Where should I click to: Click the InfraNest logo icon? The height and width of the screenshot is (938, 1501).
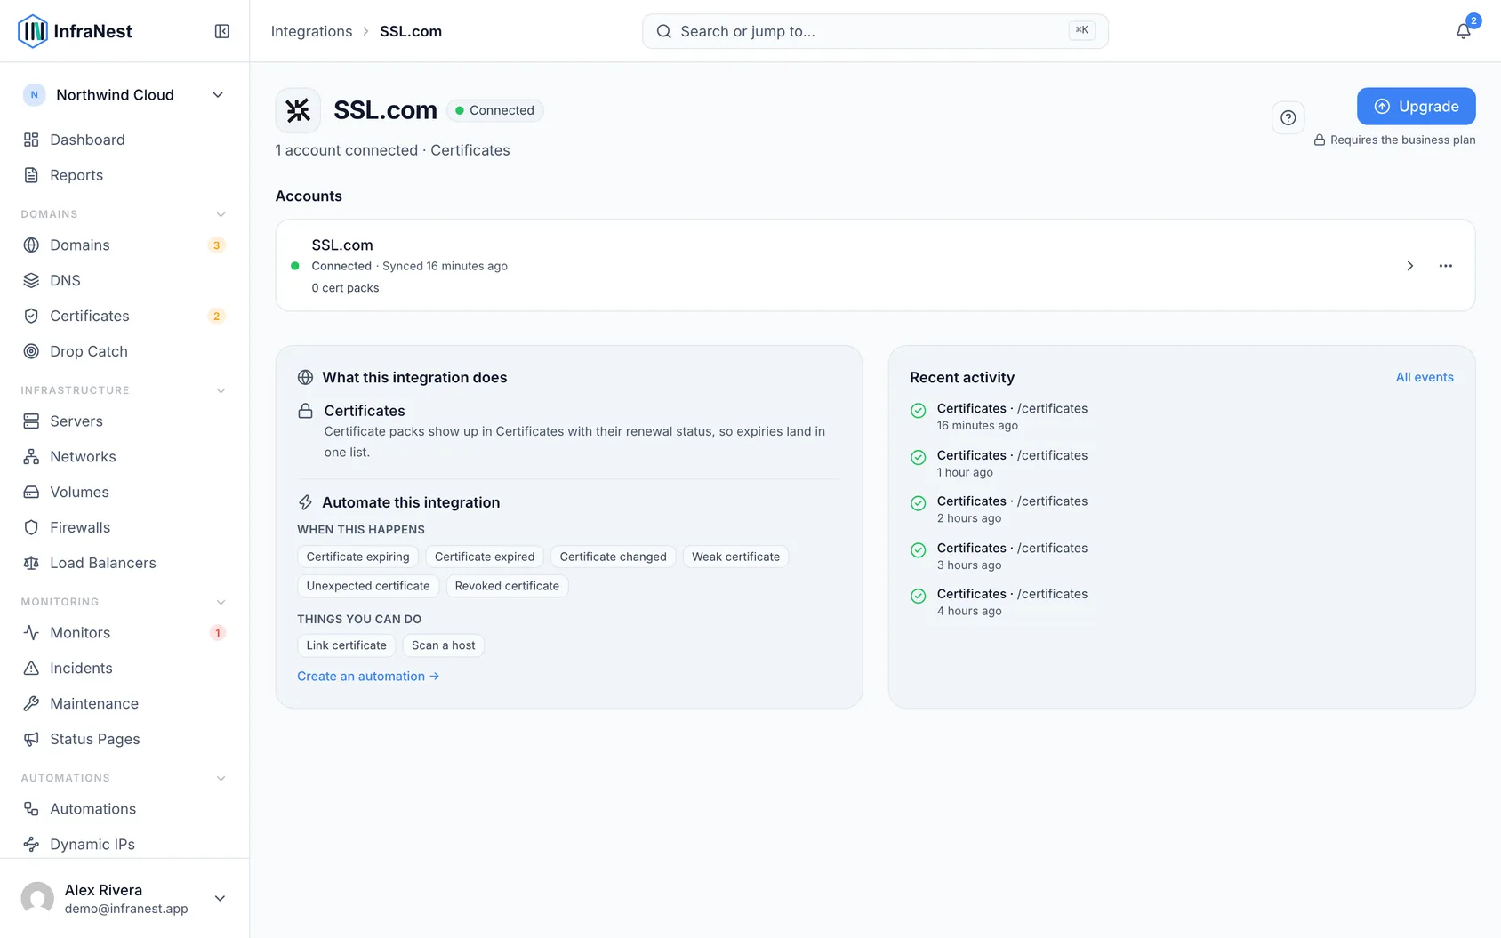click(33, 31)
